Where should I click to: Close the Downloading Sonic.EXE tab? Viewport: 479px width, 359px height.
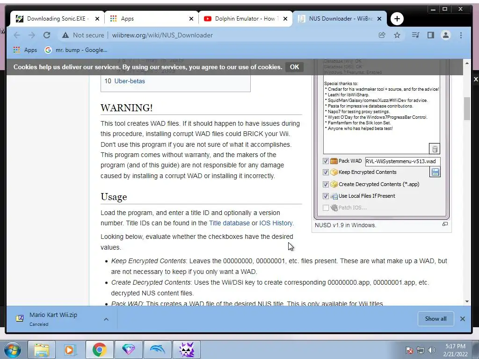(x=97, y=19)
